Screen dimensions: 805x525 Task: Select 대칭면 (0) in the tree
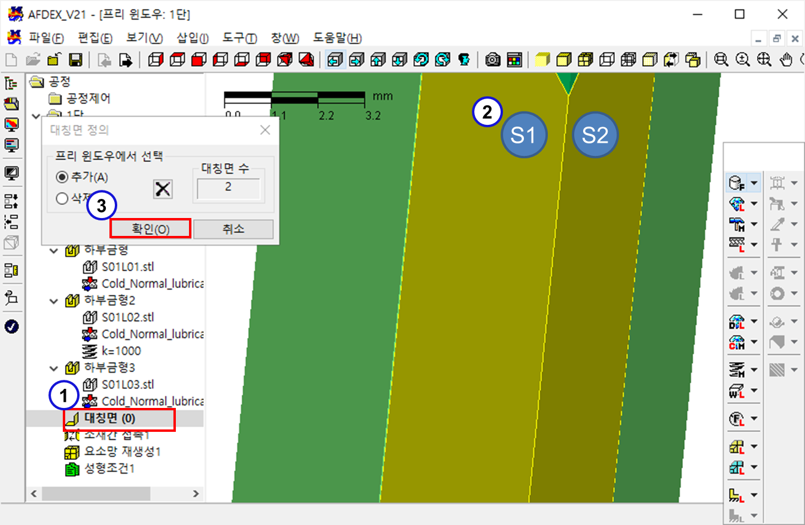tap(109, 419)
